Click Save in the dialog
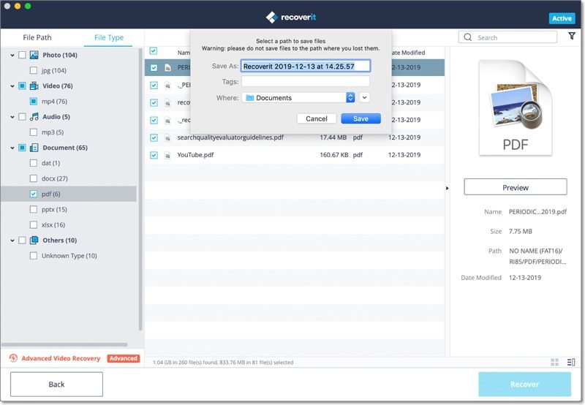 click(361, 118)
